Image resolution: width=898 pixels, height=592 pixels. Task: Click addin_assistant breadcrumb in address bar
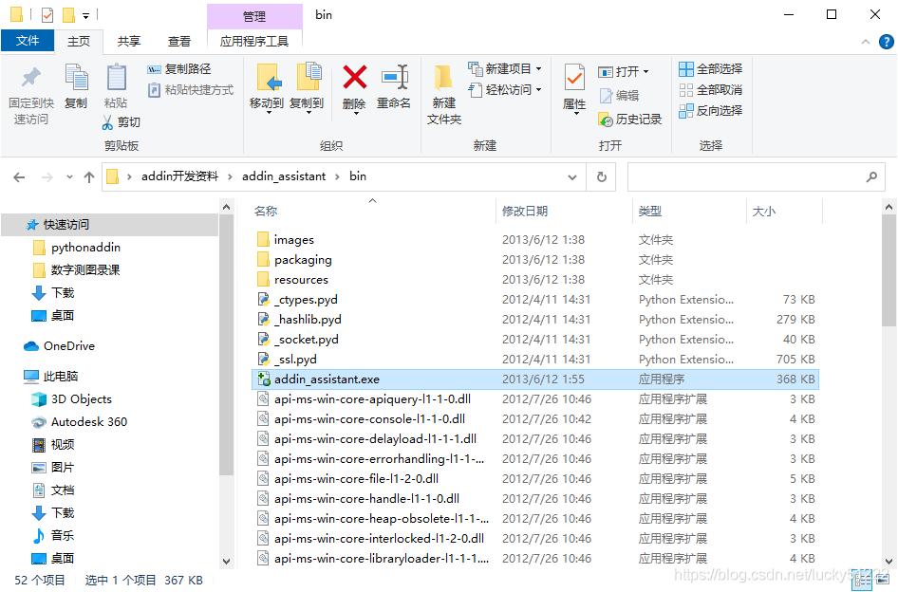pyautogui.click(x=284, y=176)
